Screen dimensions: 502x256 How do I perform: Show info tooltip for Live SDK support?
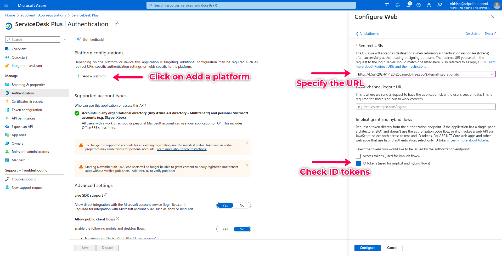click(x=106, y=195)
